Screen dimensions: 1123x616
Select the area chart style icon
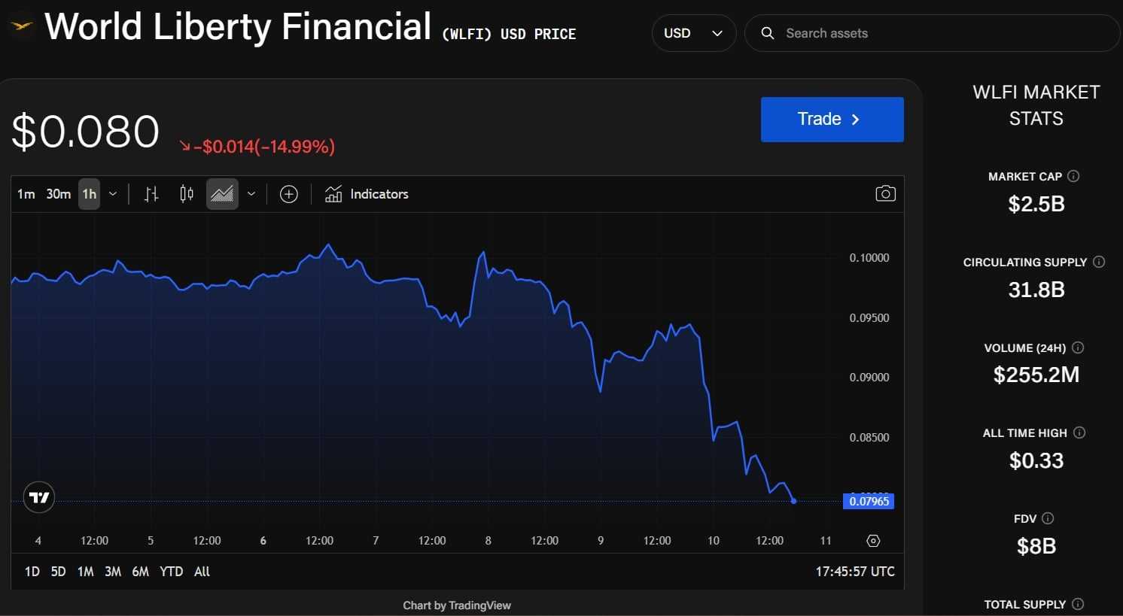(222, 194)
